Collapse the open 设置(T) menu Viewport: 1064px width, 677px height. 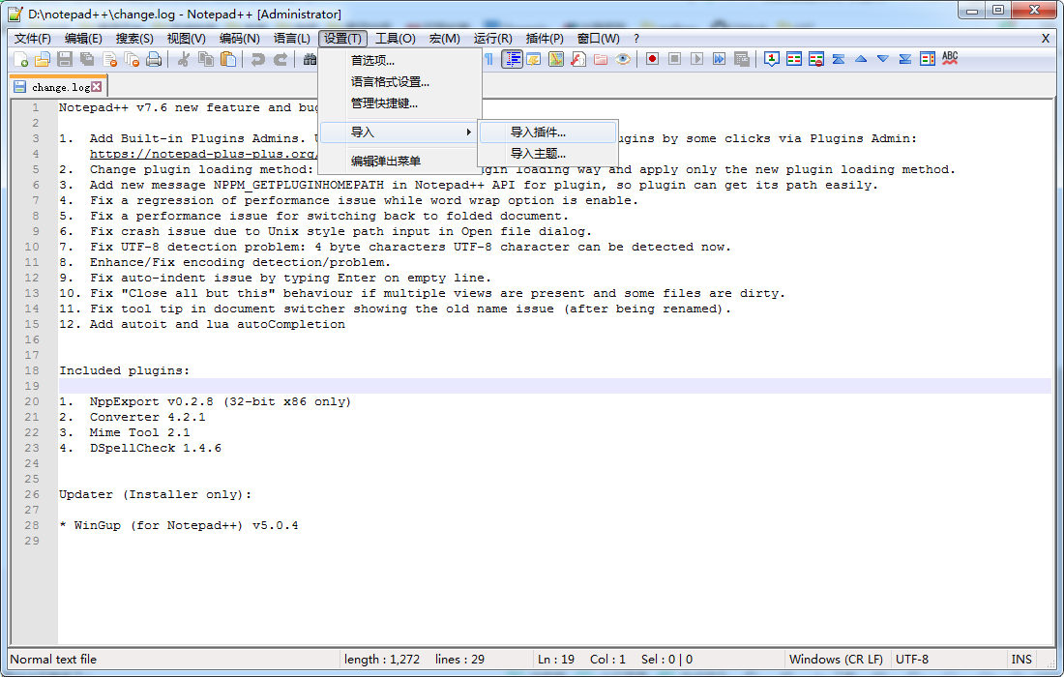tap(342, 39)
